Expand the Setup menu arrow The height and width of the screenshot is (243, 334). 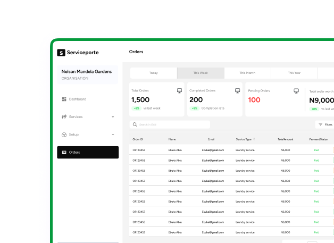113,135
